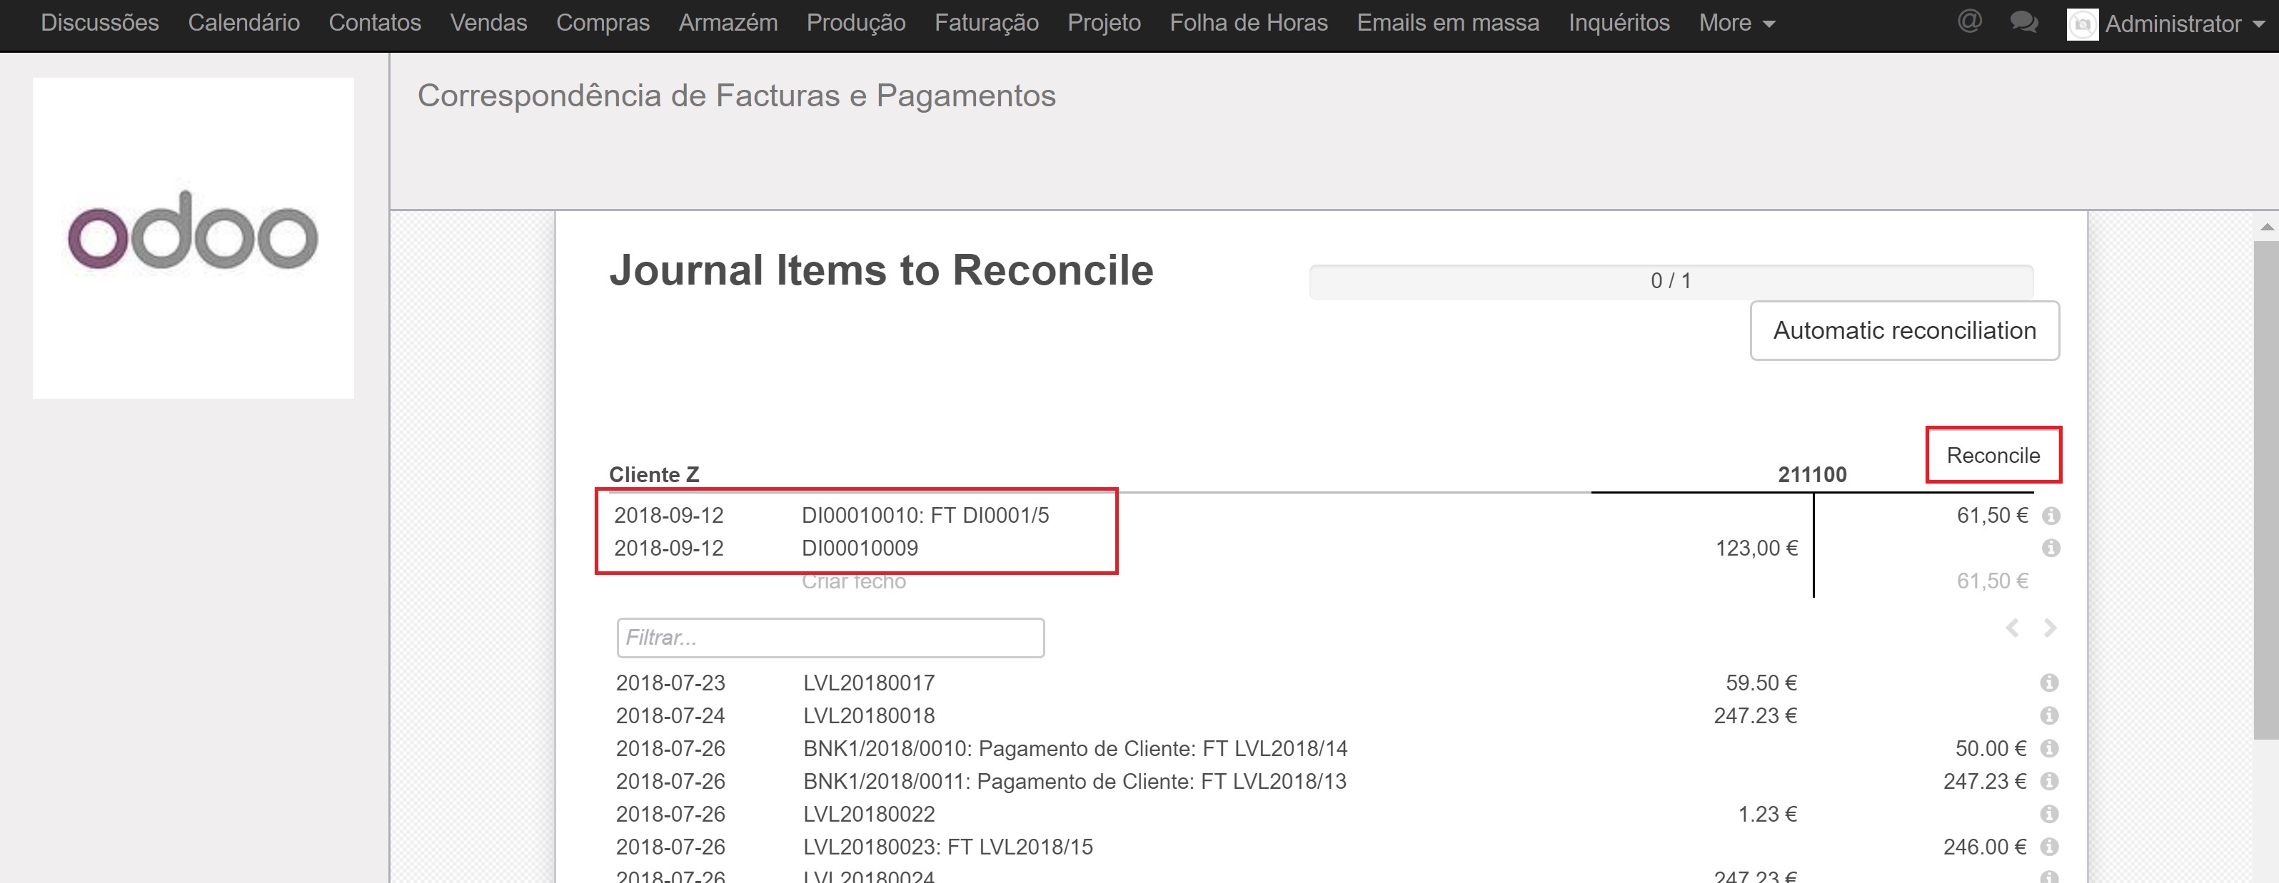Open the conversations chat bubble icon

click(x=2023, y=22)
